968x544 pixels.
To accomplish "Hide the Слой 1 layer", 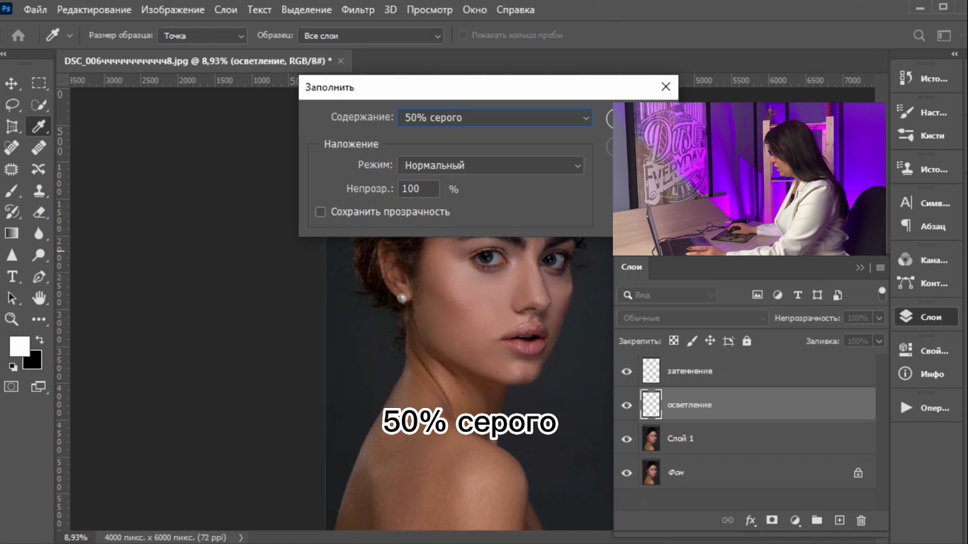I will (x=626, y=439).
